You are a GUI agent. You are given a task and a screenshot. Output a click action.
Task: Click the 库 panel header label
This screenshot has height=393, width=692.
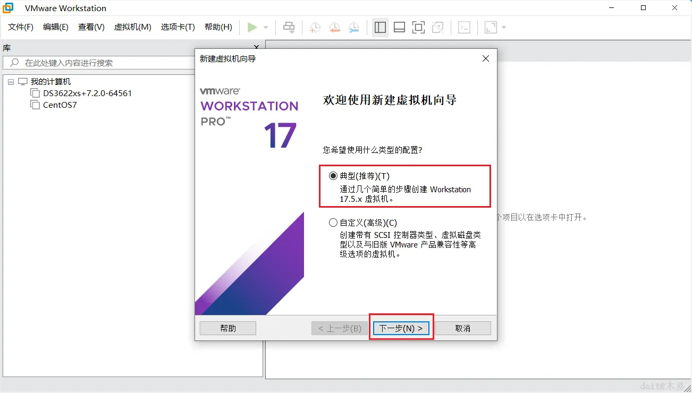7,48
